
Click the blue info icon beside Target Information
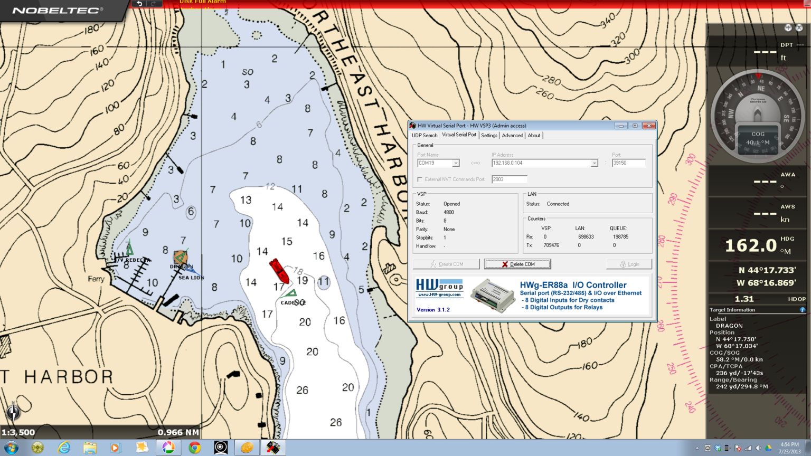tap(802, 310)
